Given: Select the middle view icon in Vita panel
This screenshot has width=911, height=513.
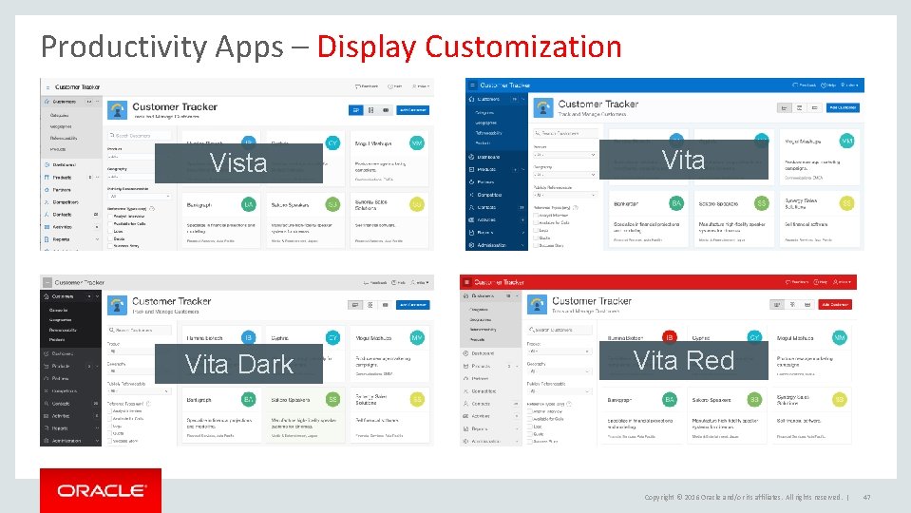Looking at the screenshot, I should click(x=800, y=107).
